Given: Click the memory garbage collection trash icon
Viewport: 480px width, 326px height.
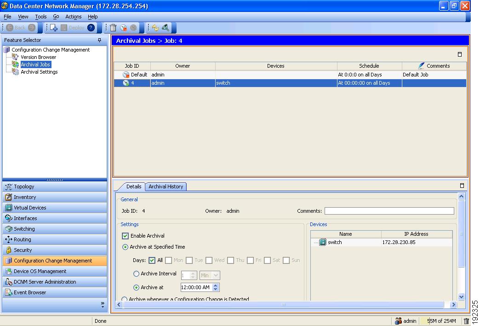Looking at the screenshot, I should 466,321.
